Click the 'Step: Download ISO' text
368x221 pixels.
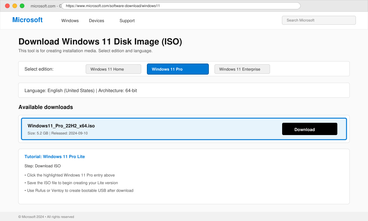point(43,166)
